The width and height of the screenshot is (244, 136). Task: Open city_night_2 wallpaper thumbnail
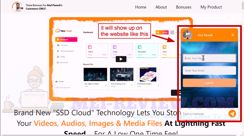click(x=95, y=74)
